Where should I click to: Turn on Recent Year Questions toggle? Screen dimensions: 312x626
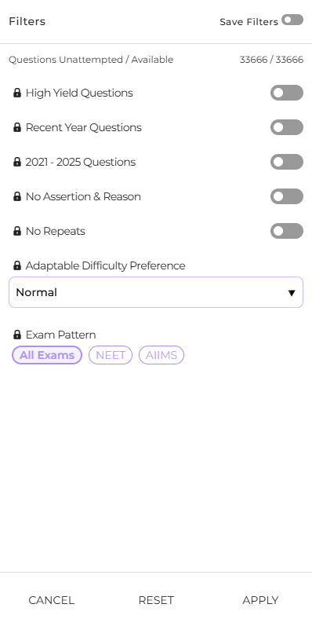287,127
